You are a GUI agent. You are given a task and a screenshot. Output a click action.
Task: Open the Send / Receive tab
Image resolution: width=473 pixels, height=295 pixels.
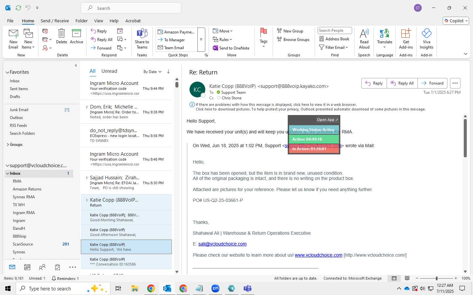[55, 21]
